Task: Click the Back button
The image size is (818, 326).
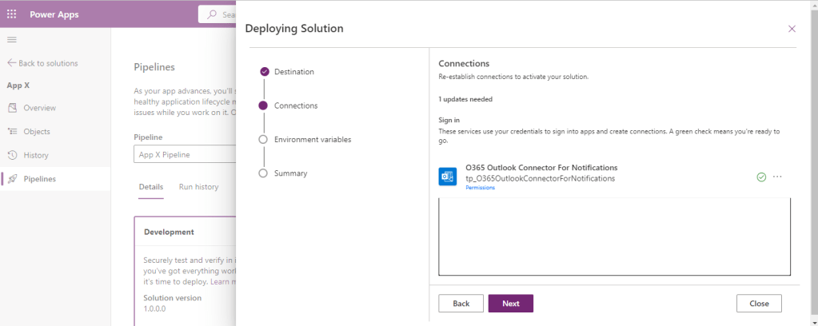Action: pyautogui.click(x=461, y=304)
